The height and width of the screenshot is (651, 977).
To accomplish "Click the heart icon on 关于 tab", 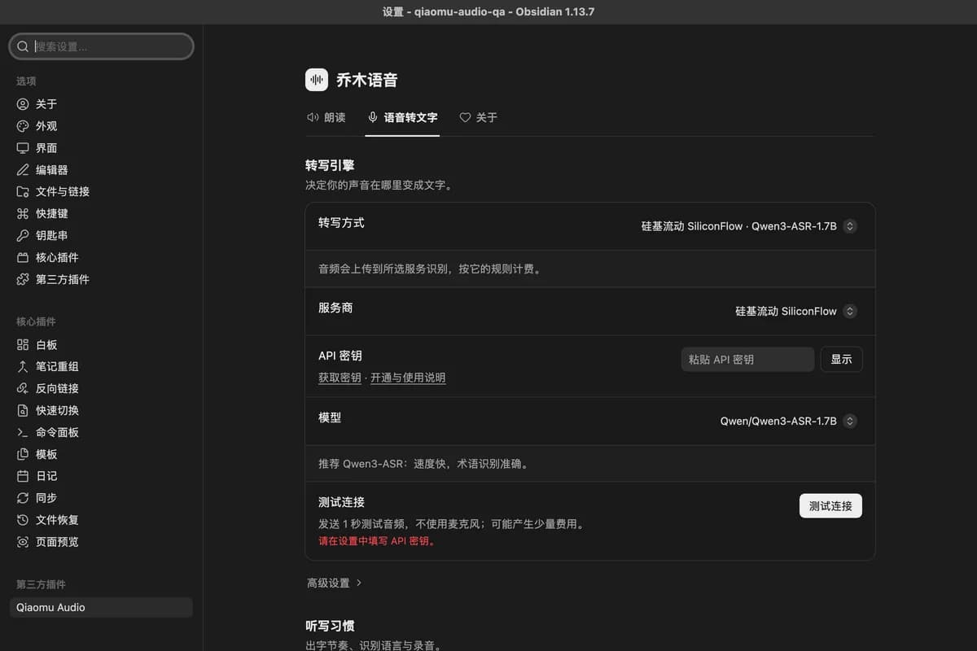I will (x=465, y=117).
